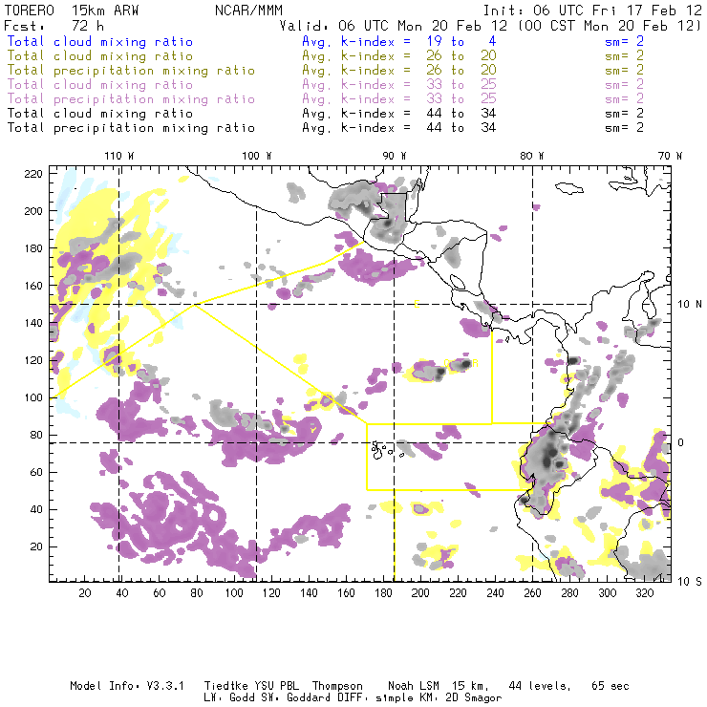Click the '100 W' longitude label
707x707 pixels.
click(257, 156)
